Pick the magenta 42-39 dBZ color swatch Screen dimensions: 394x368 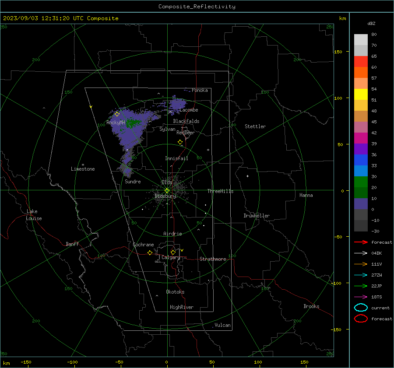361,138
